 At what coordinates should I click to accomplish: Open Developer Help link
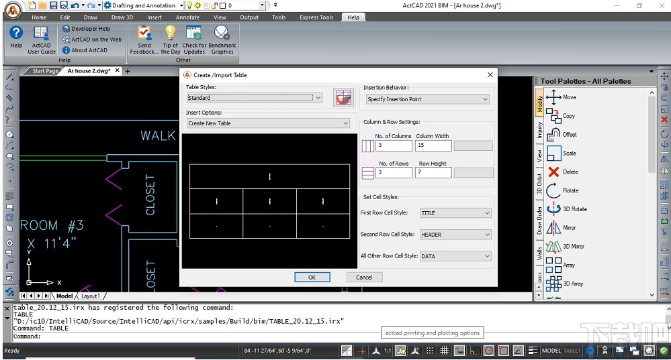[87, 29]
